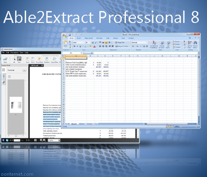Toggle Underline in Excel Font group
The width and height of the screenshot is (207, 177).
pos(80,46)
